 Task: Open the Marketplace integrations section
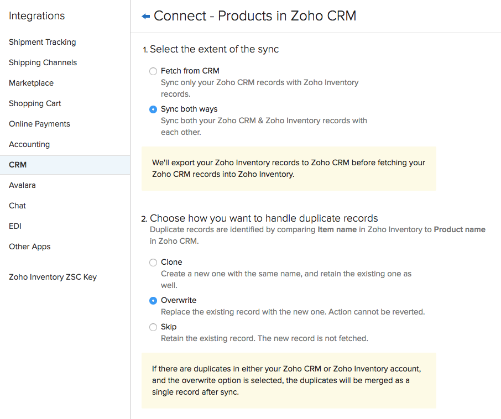(31, 83)
